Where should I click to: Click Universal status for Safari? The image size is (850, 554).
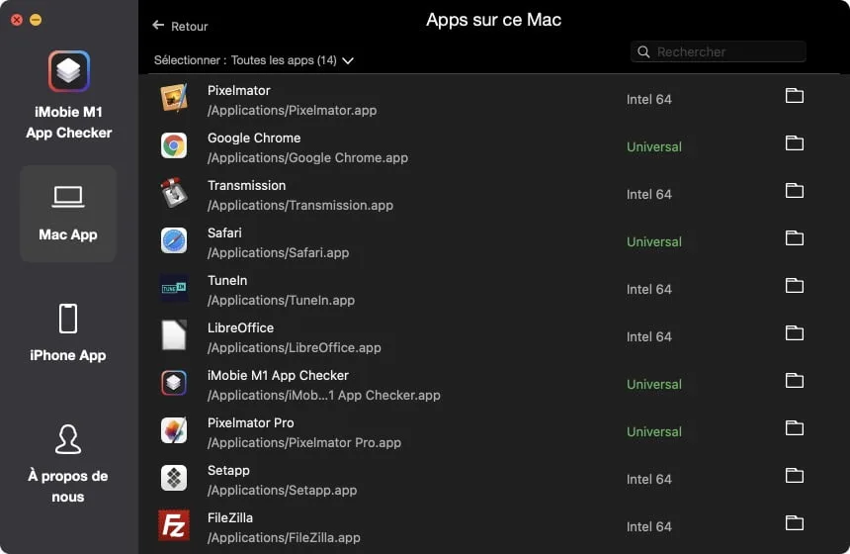pyautogui.click(x=653, y=242)
